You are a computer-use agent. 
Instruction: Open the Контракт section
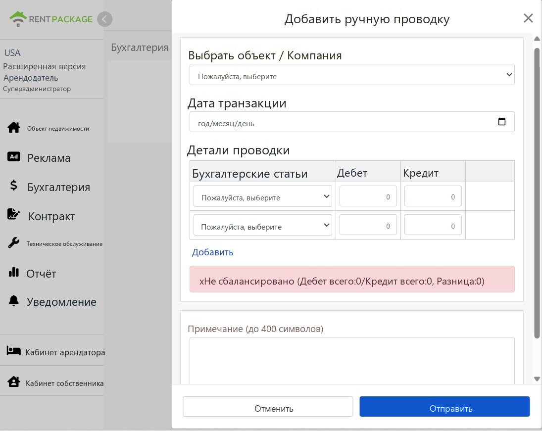coord(51,216)
